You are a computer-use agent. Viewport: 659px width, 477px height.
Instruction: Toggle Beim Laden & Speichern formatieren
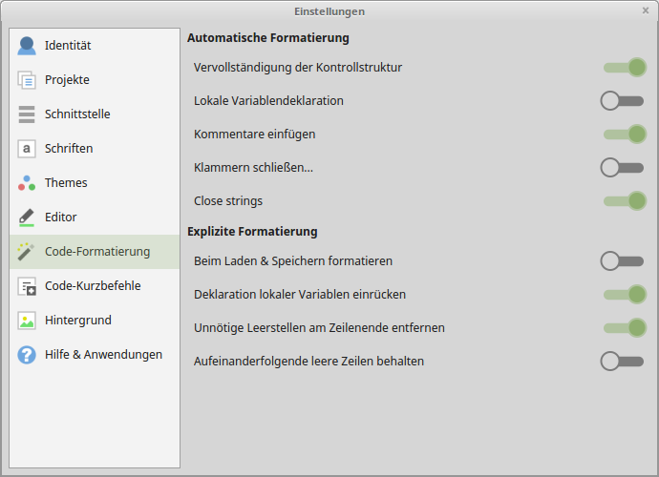623,260
